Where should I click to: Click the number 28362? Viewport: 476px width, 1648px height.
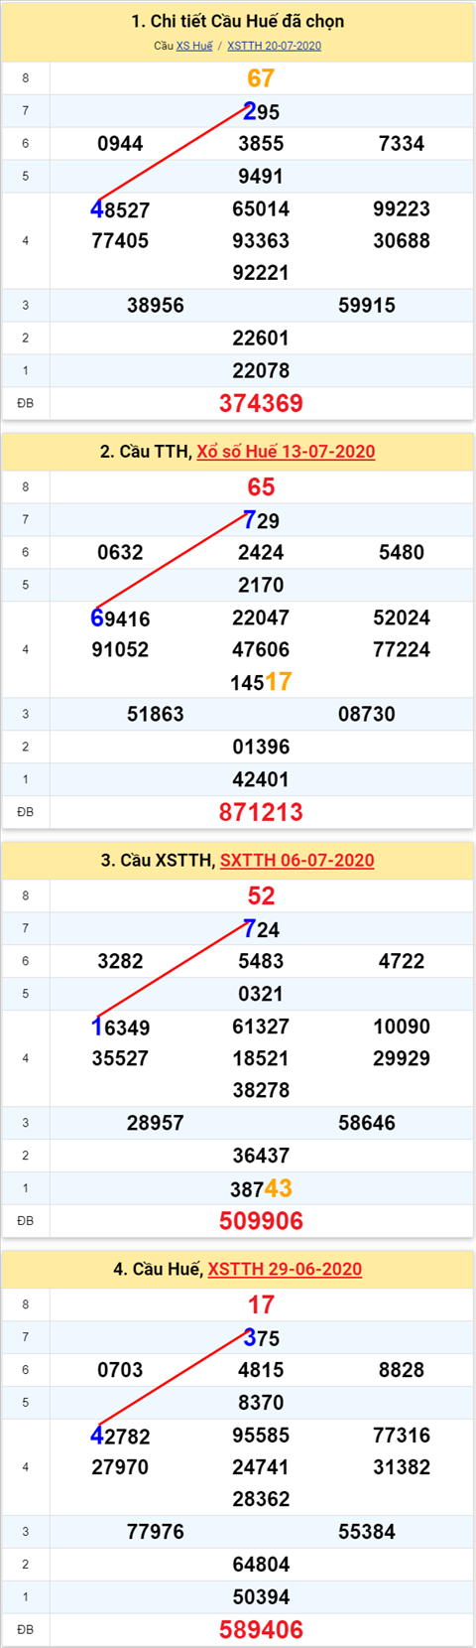point(261,1500)
